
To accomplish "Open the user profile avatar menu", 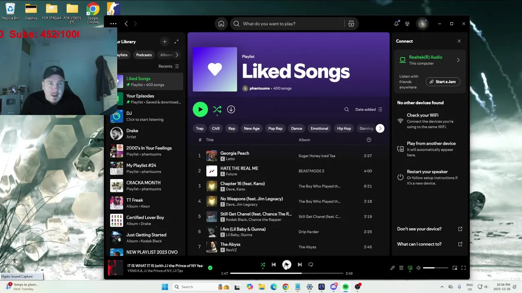I will (422, 24).
